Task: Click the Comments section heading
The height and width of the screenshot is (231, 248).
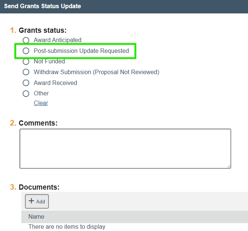Action: click(38, 123)
